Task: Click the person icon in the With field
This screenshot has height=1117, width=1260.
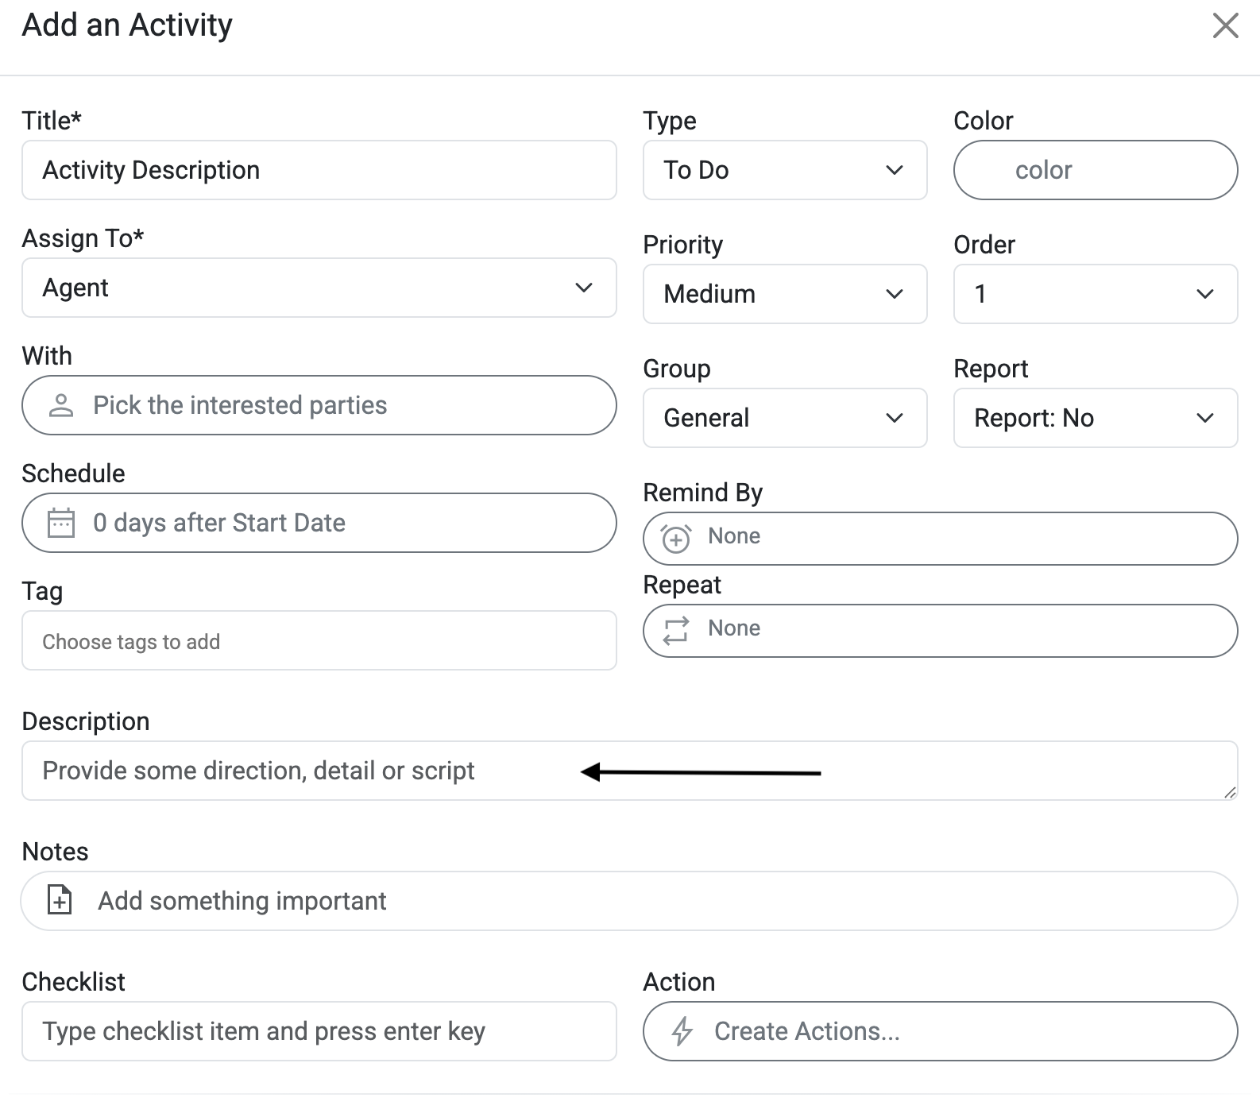Action: (61, 405)
